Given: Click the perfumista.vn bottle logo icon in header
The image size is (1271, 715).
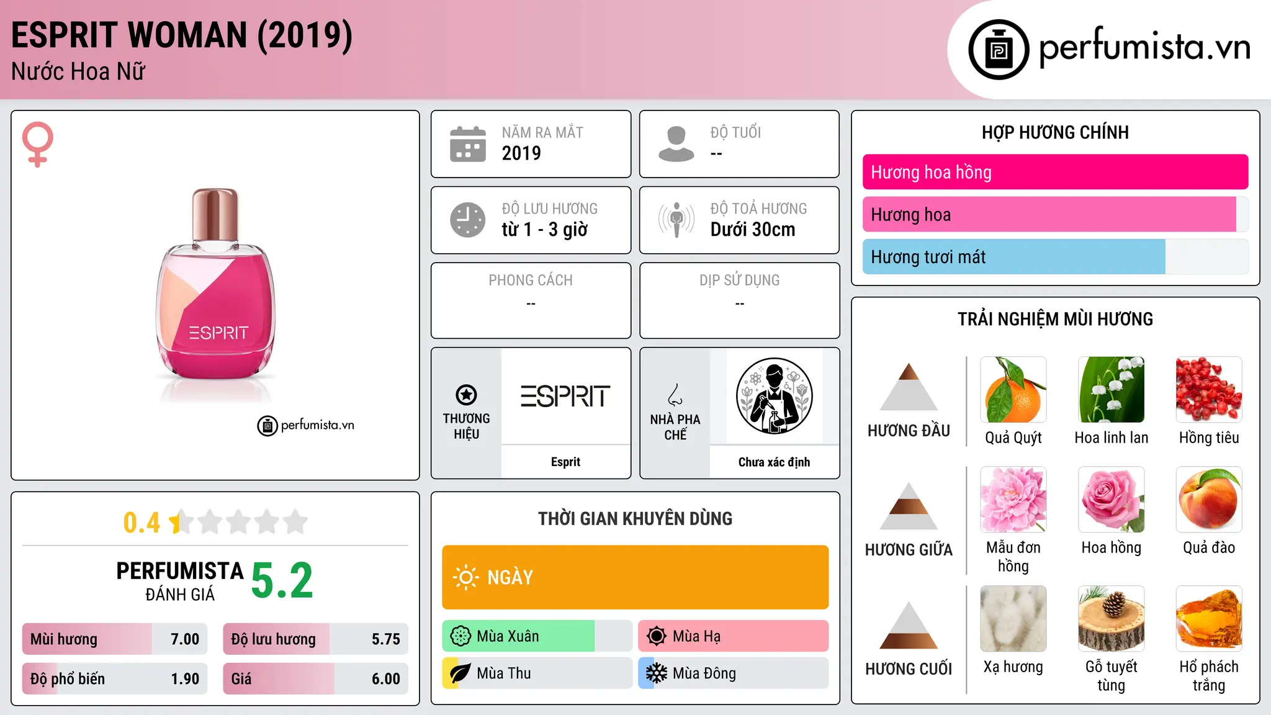Looking at the screenshot, I should pyautogui.click(x=999, y=50).
